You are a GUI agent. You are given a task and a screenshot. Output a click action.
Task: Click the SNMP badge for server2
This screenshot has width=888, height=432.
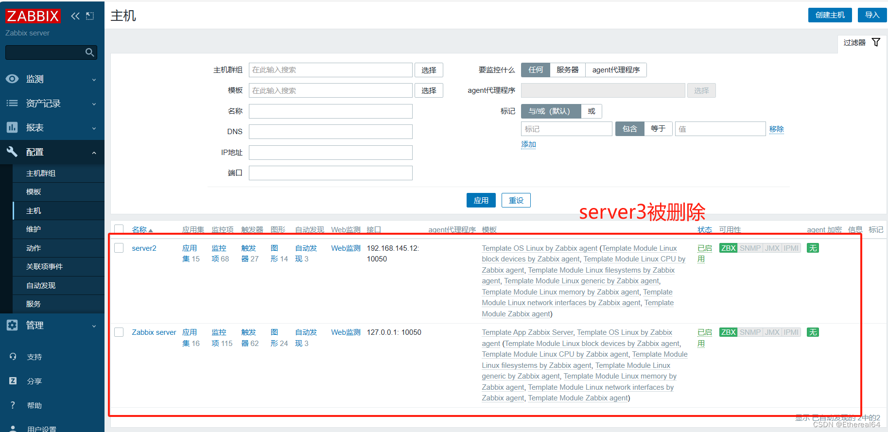[x=750, y=248]
